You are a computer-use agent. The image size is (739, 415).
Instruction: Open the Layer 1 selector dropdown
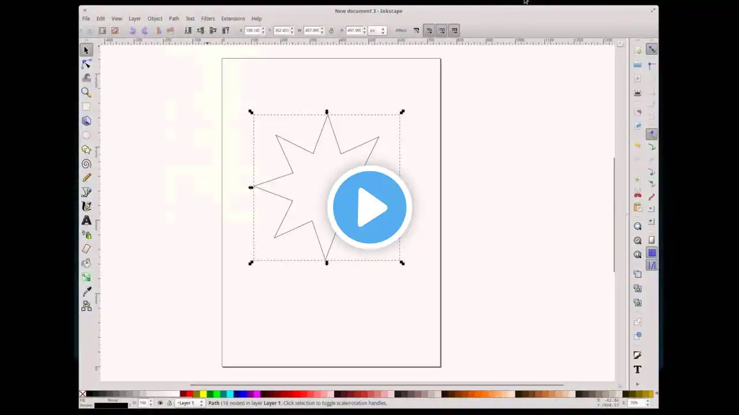[190, 403]
